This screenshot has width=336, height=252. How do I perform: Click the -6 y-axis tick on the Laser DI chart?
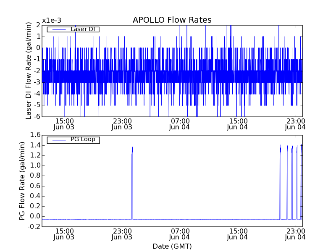(37, 116)
